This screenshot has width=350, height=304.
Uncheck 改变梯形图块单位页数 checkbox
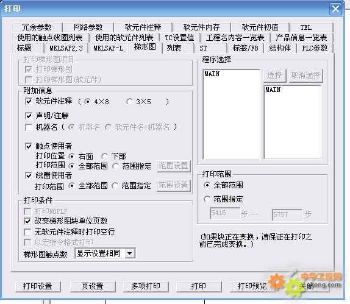[27, 221]
